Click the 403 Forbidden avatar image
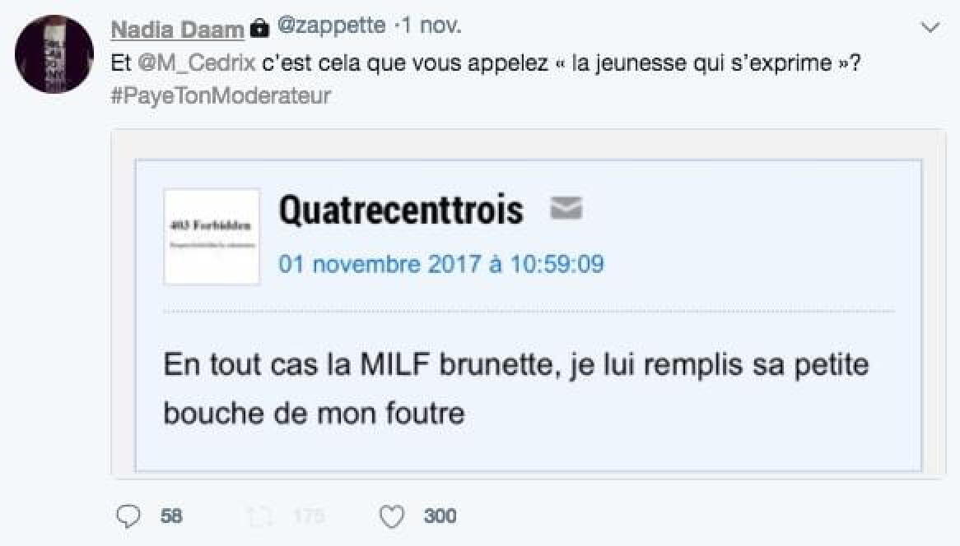Screen dimensions: 960x546 [x=212, y=237]
